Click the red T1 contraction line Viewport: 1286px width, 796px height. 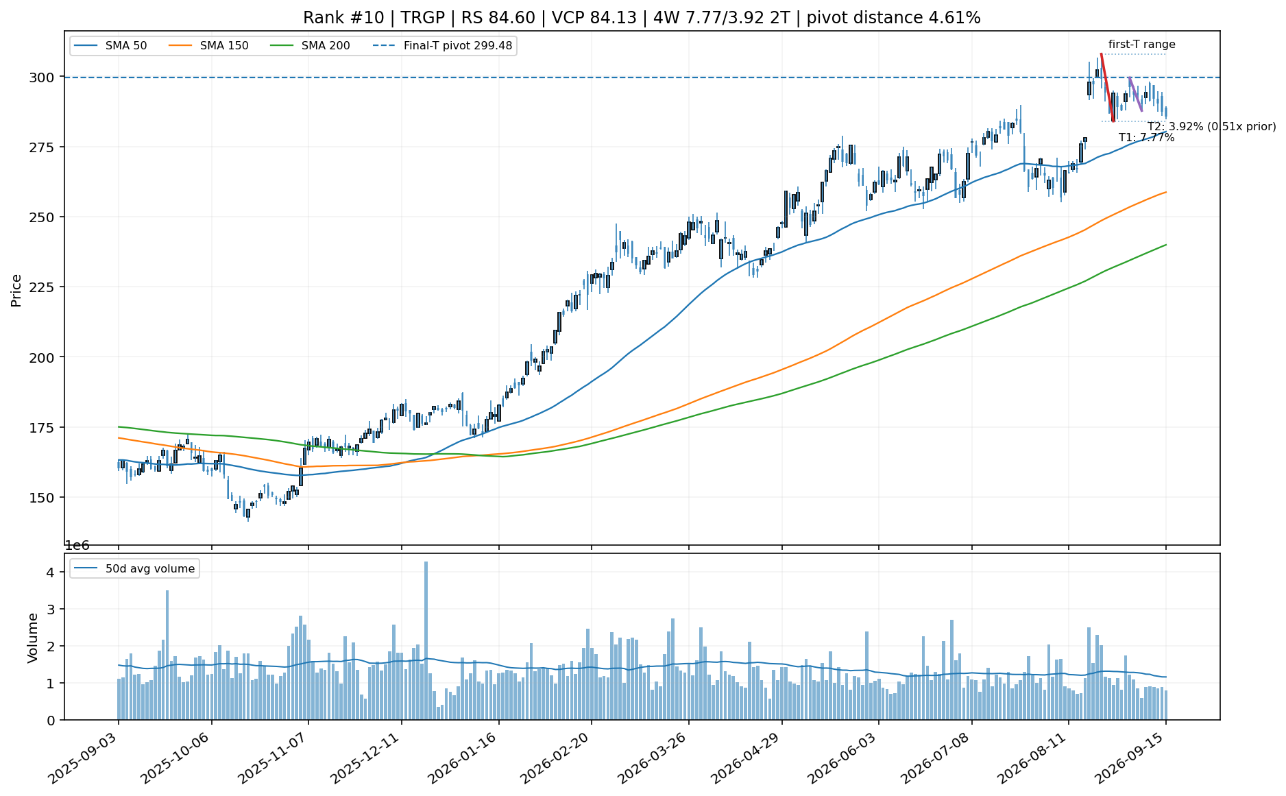point(1107,87)
